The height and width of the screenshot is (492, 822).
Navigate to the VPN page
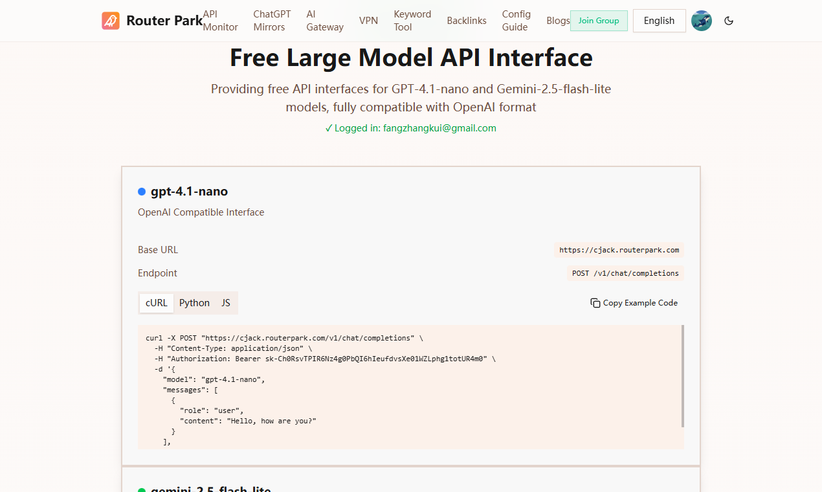pos(368,21)
